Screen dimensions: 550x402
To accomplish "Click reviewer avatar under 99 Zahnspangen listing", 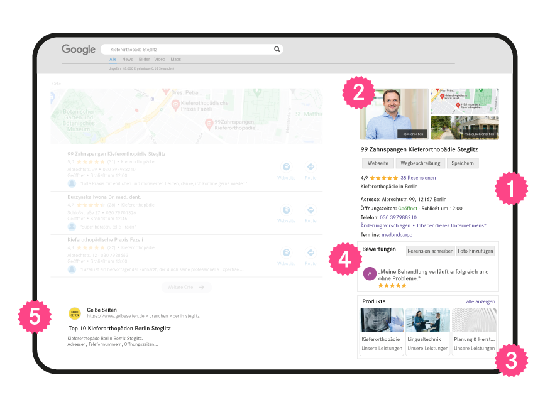I will 72,183.
